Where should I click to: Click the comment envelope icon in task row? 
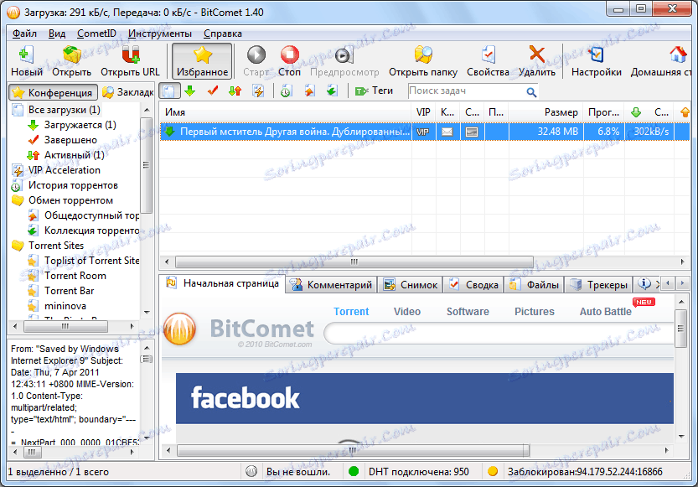(x=447, y=132)
